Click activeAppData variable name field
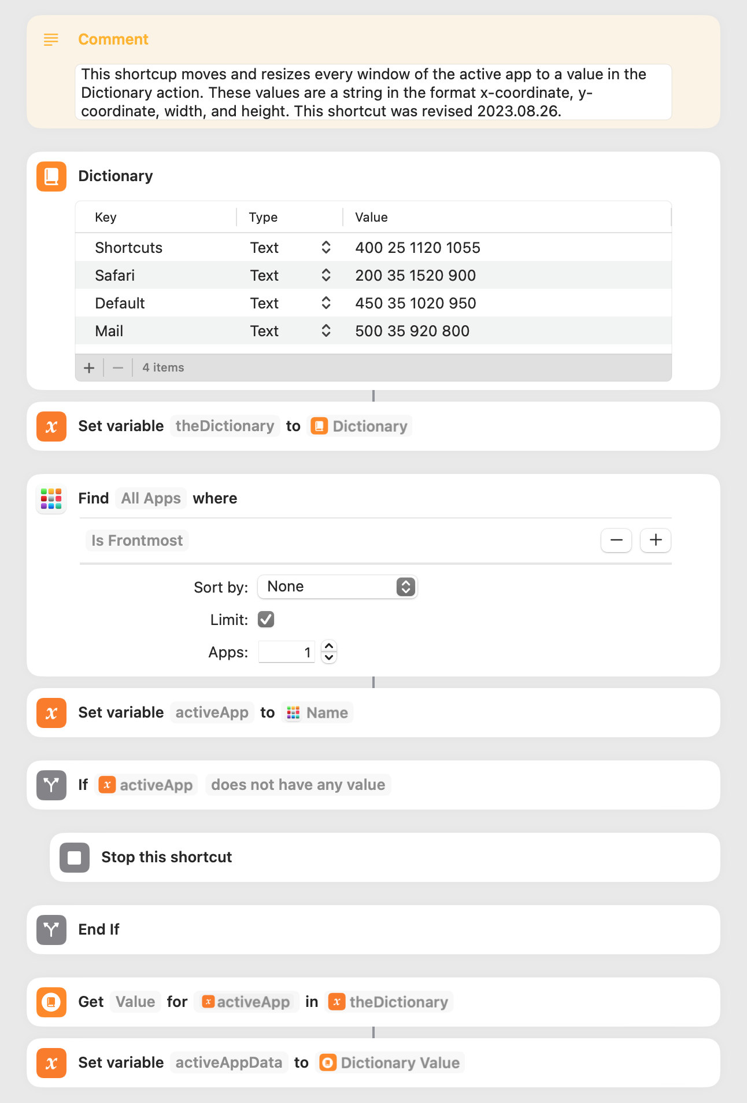 pos(229,1063)
